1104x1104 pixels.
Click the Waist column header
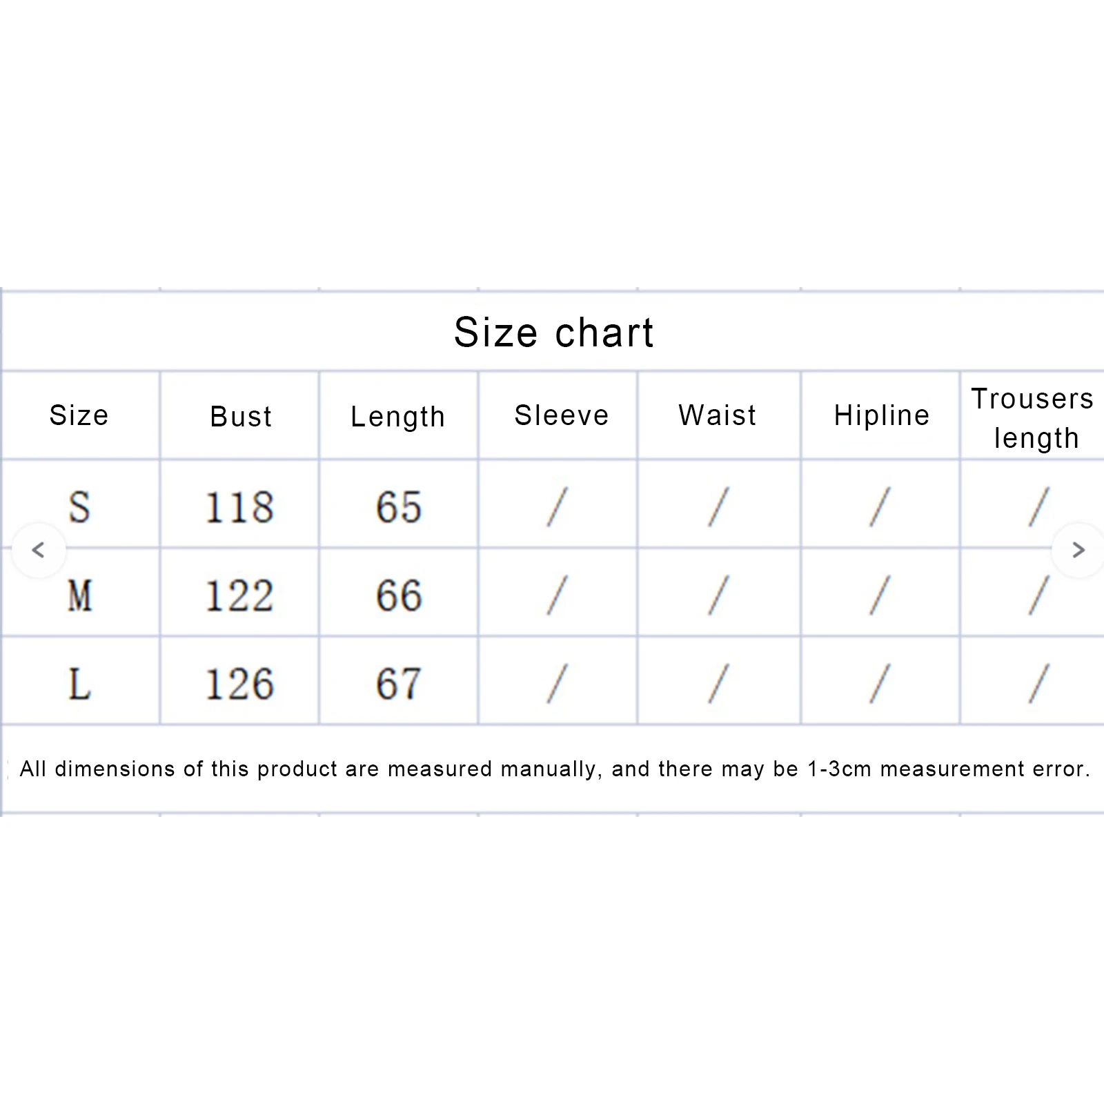coord(718,415)
